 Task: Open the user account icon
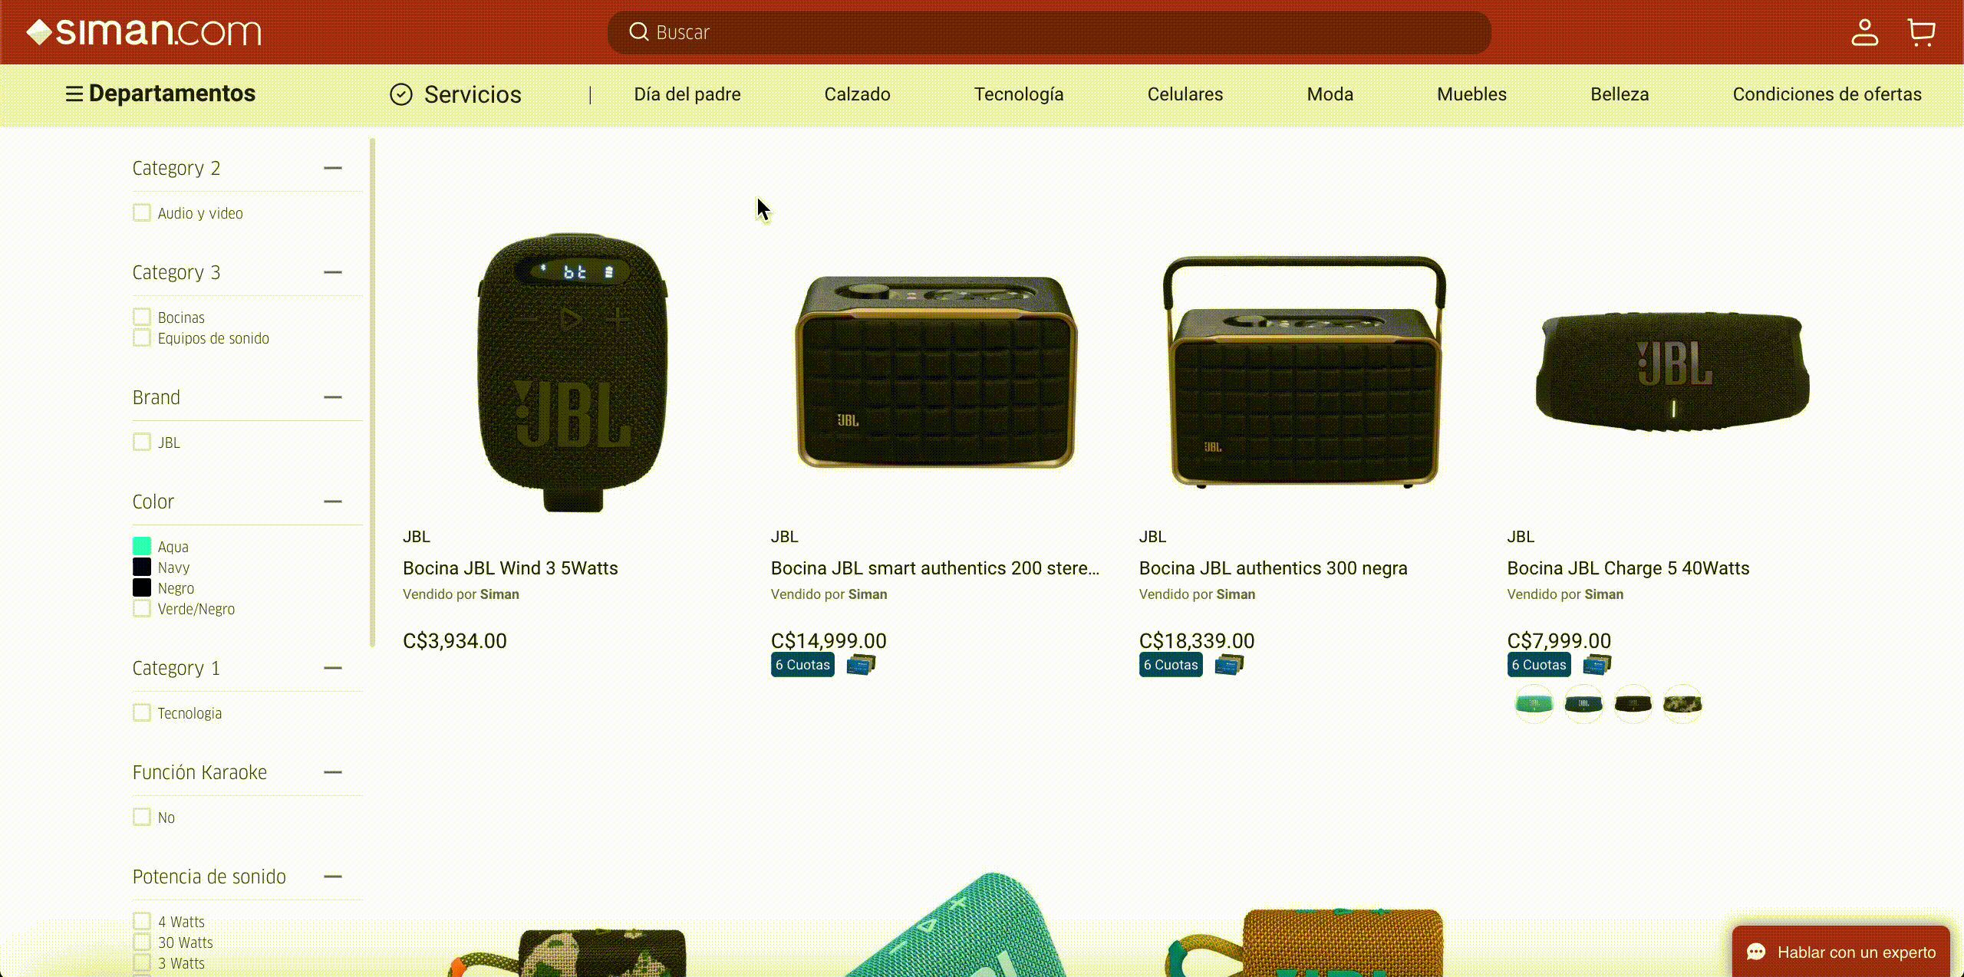tap(1864, 32)
